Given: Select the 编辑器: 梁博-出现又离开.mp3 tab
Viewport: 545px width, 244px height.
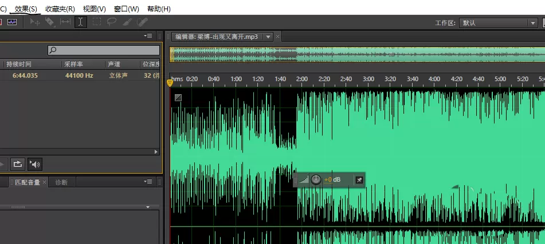Looking at the screenshot, I should (217, 37).
